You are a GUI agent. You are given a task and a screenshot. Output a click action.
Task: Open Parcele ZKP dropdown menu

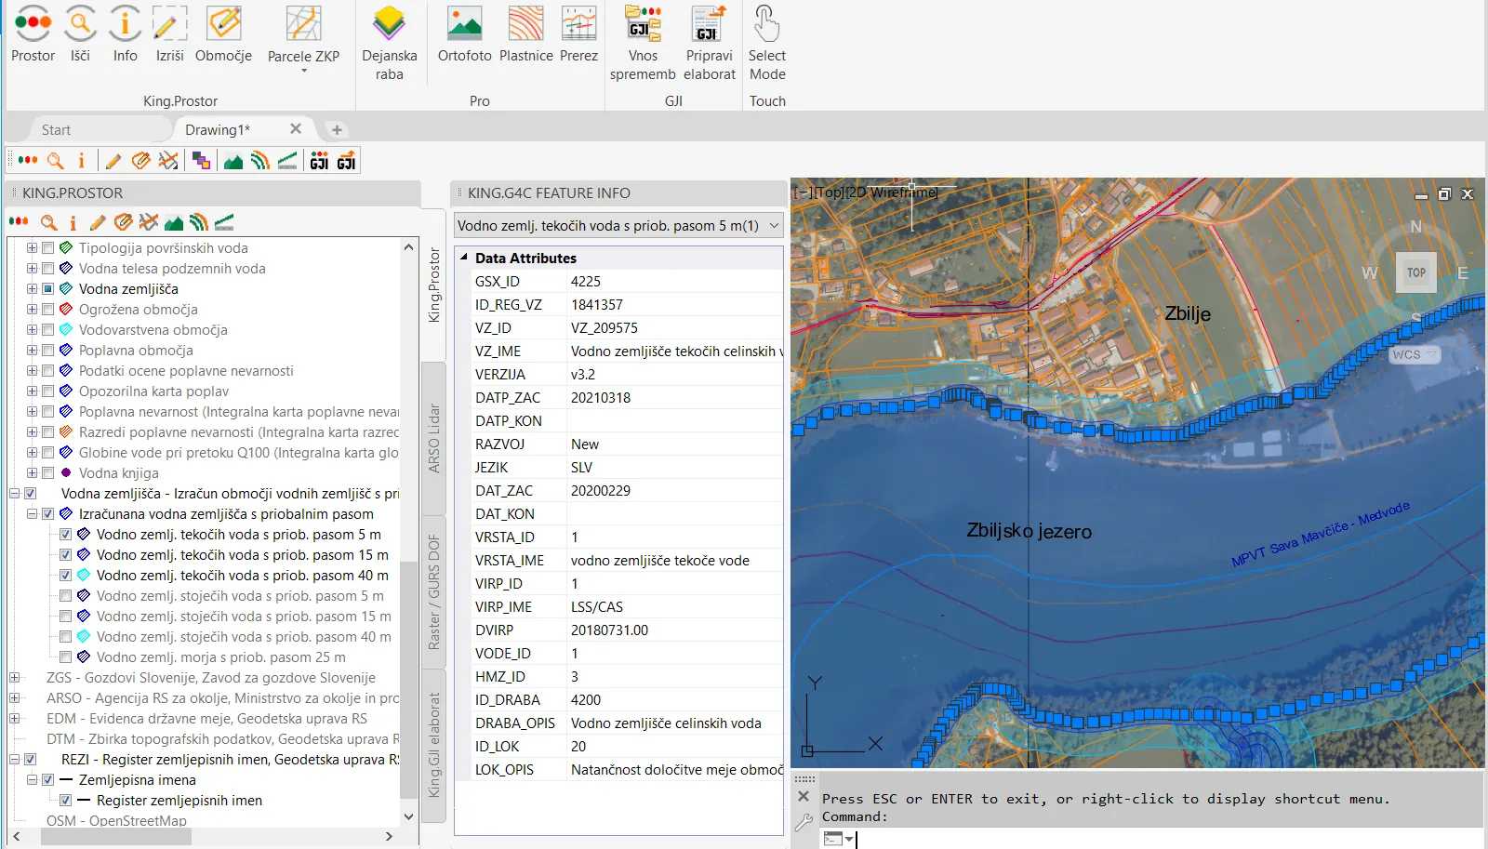tap(303, 71)
